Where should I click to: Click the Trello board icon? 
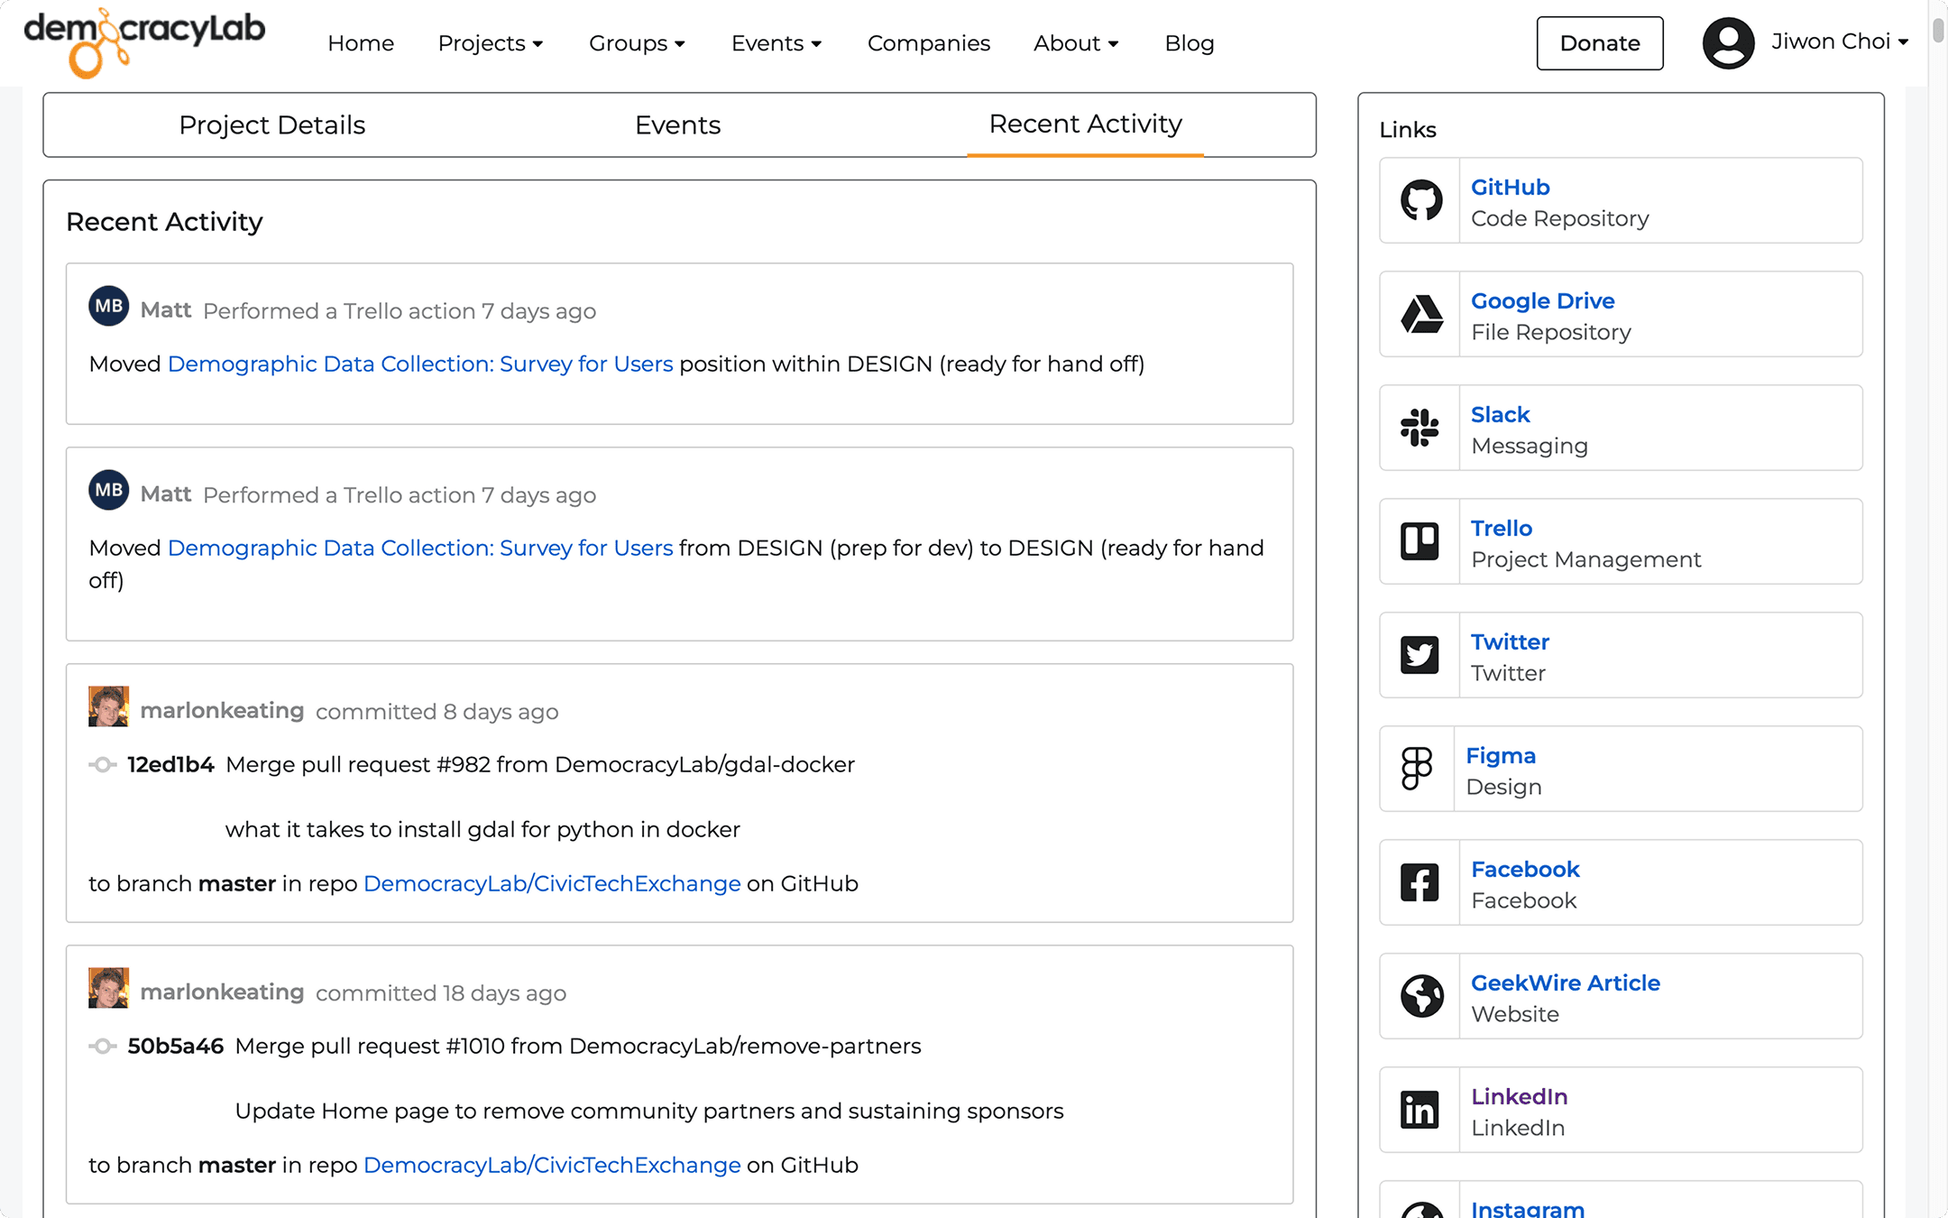click(x=1420, y=541)
